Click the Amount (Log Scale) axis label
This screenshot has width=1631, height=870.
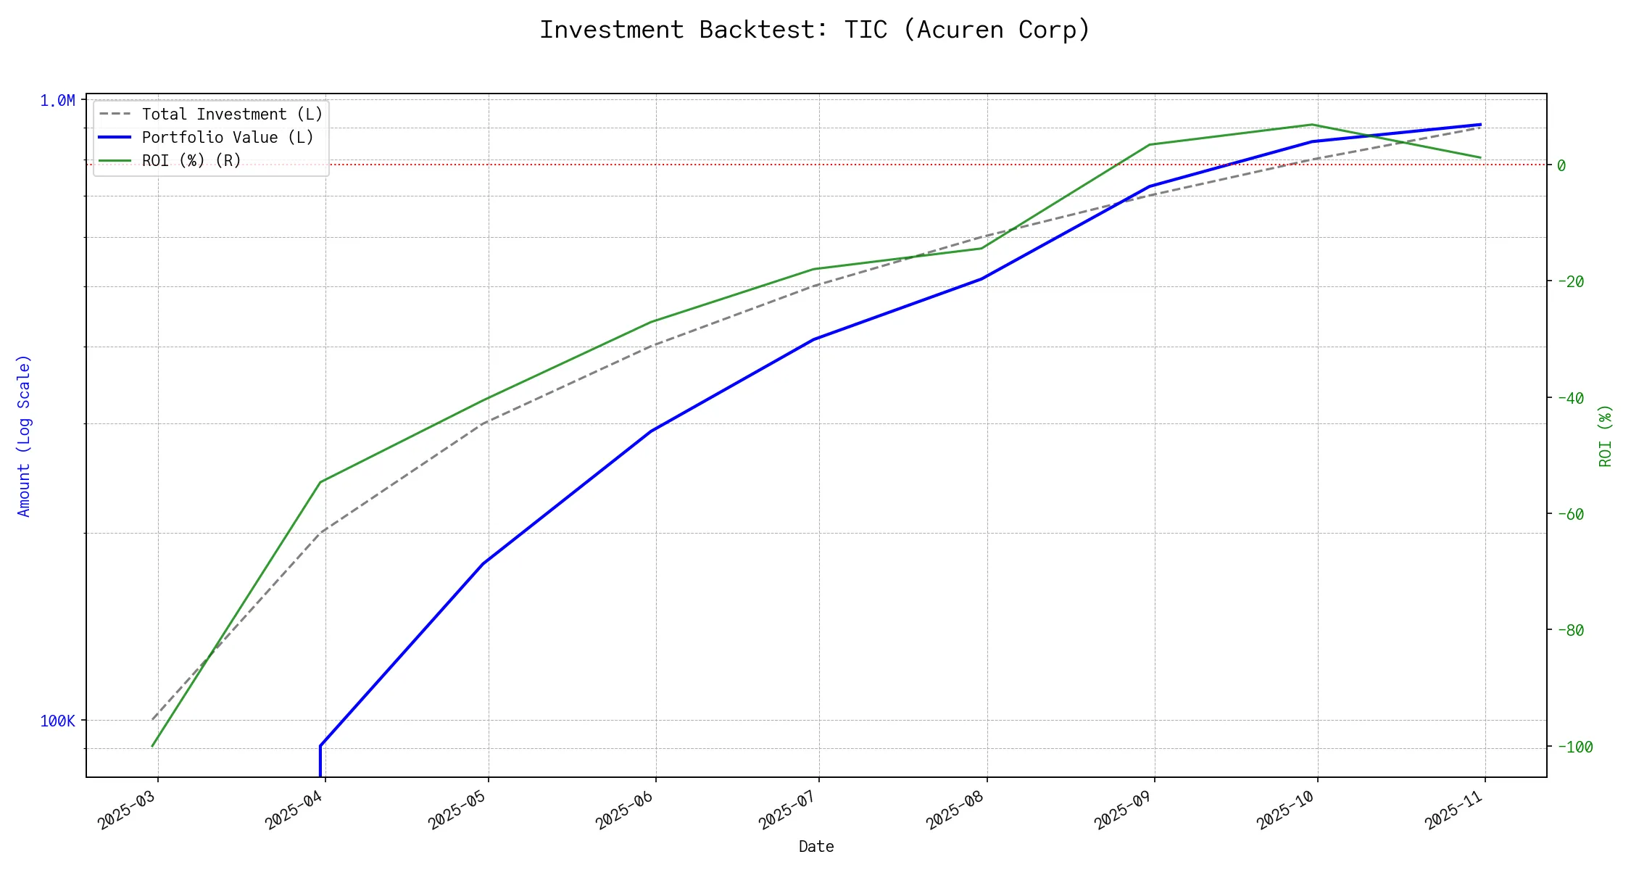click(x=25, y=436)
